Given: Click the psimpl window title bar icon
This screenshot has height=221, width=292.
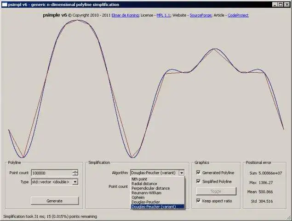Looking at the screenshot, I should 5,5.
